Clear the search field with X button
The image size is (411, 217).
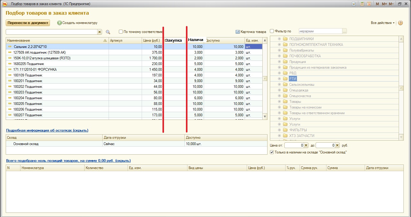click(100, 32)
